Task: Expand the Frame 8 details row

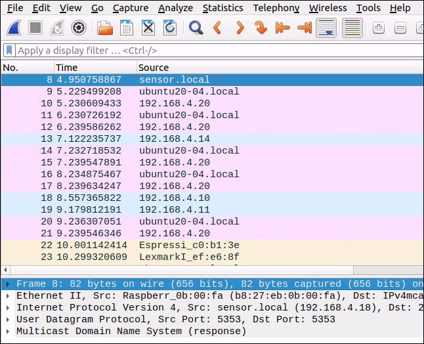Action: [x=8, y=284]
